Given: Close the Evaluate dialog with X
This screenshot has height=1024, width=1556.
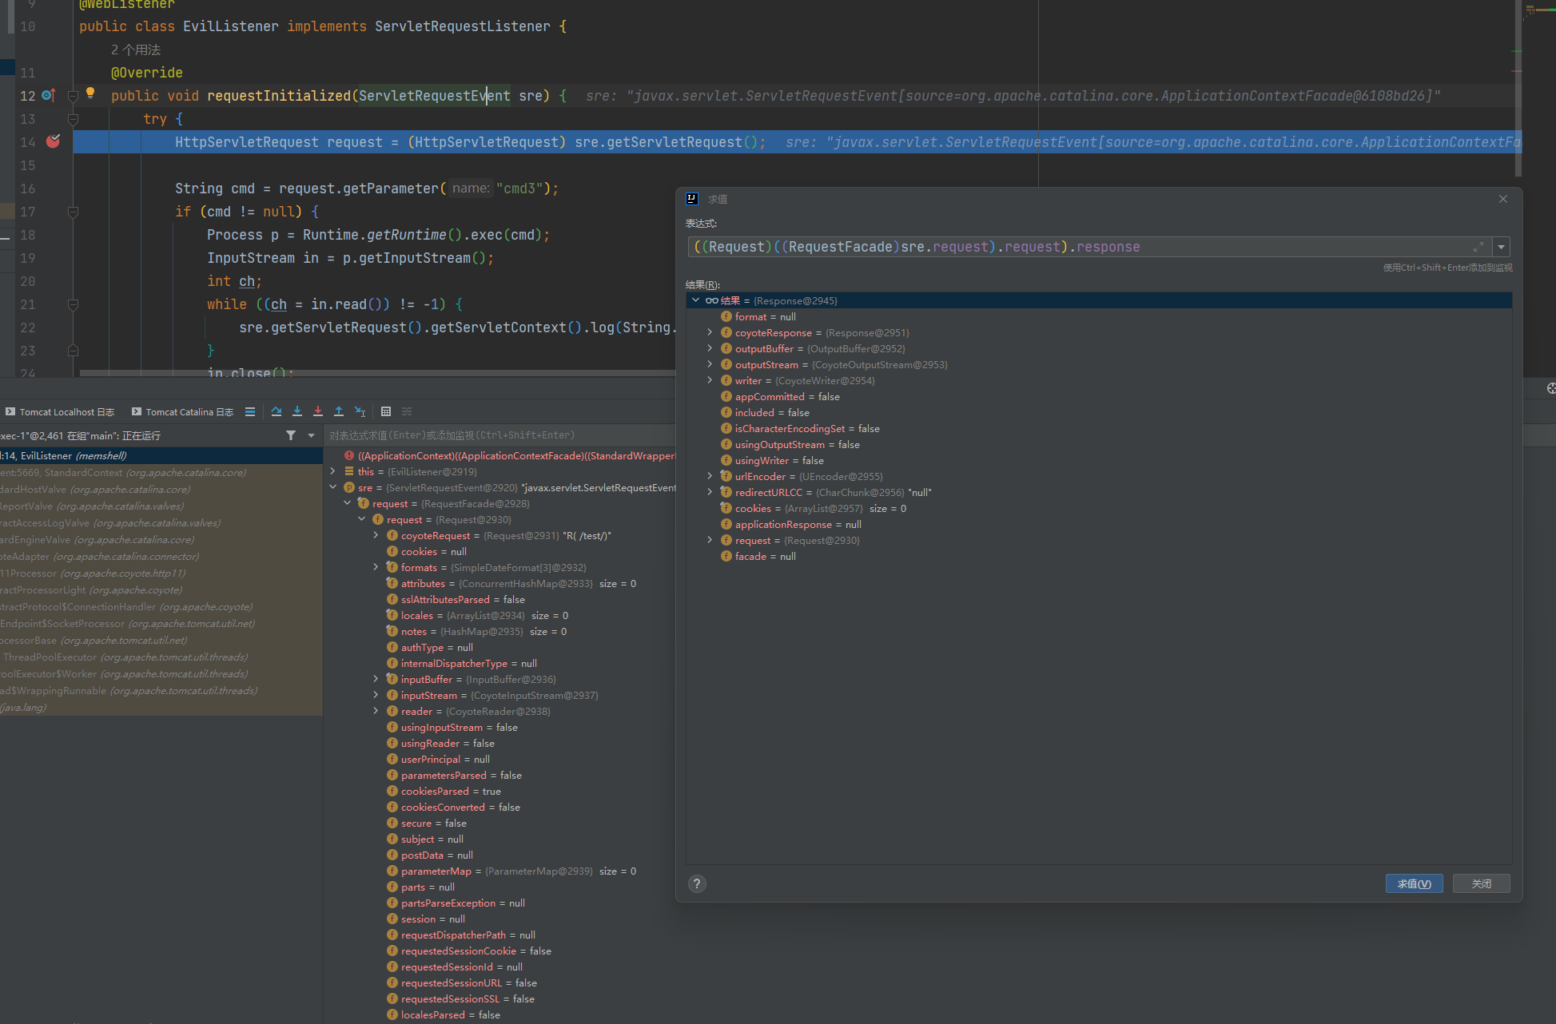Looking at the screenshot, I should (1503, 199).
